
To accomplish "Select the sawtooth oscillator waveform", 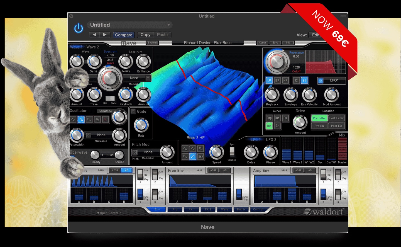I will point(89,120).
